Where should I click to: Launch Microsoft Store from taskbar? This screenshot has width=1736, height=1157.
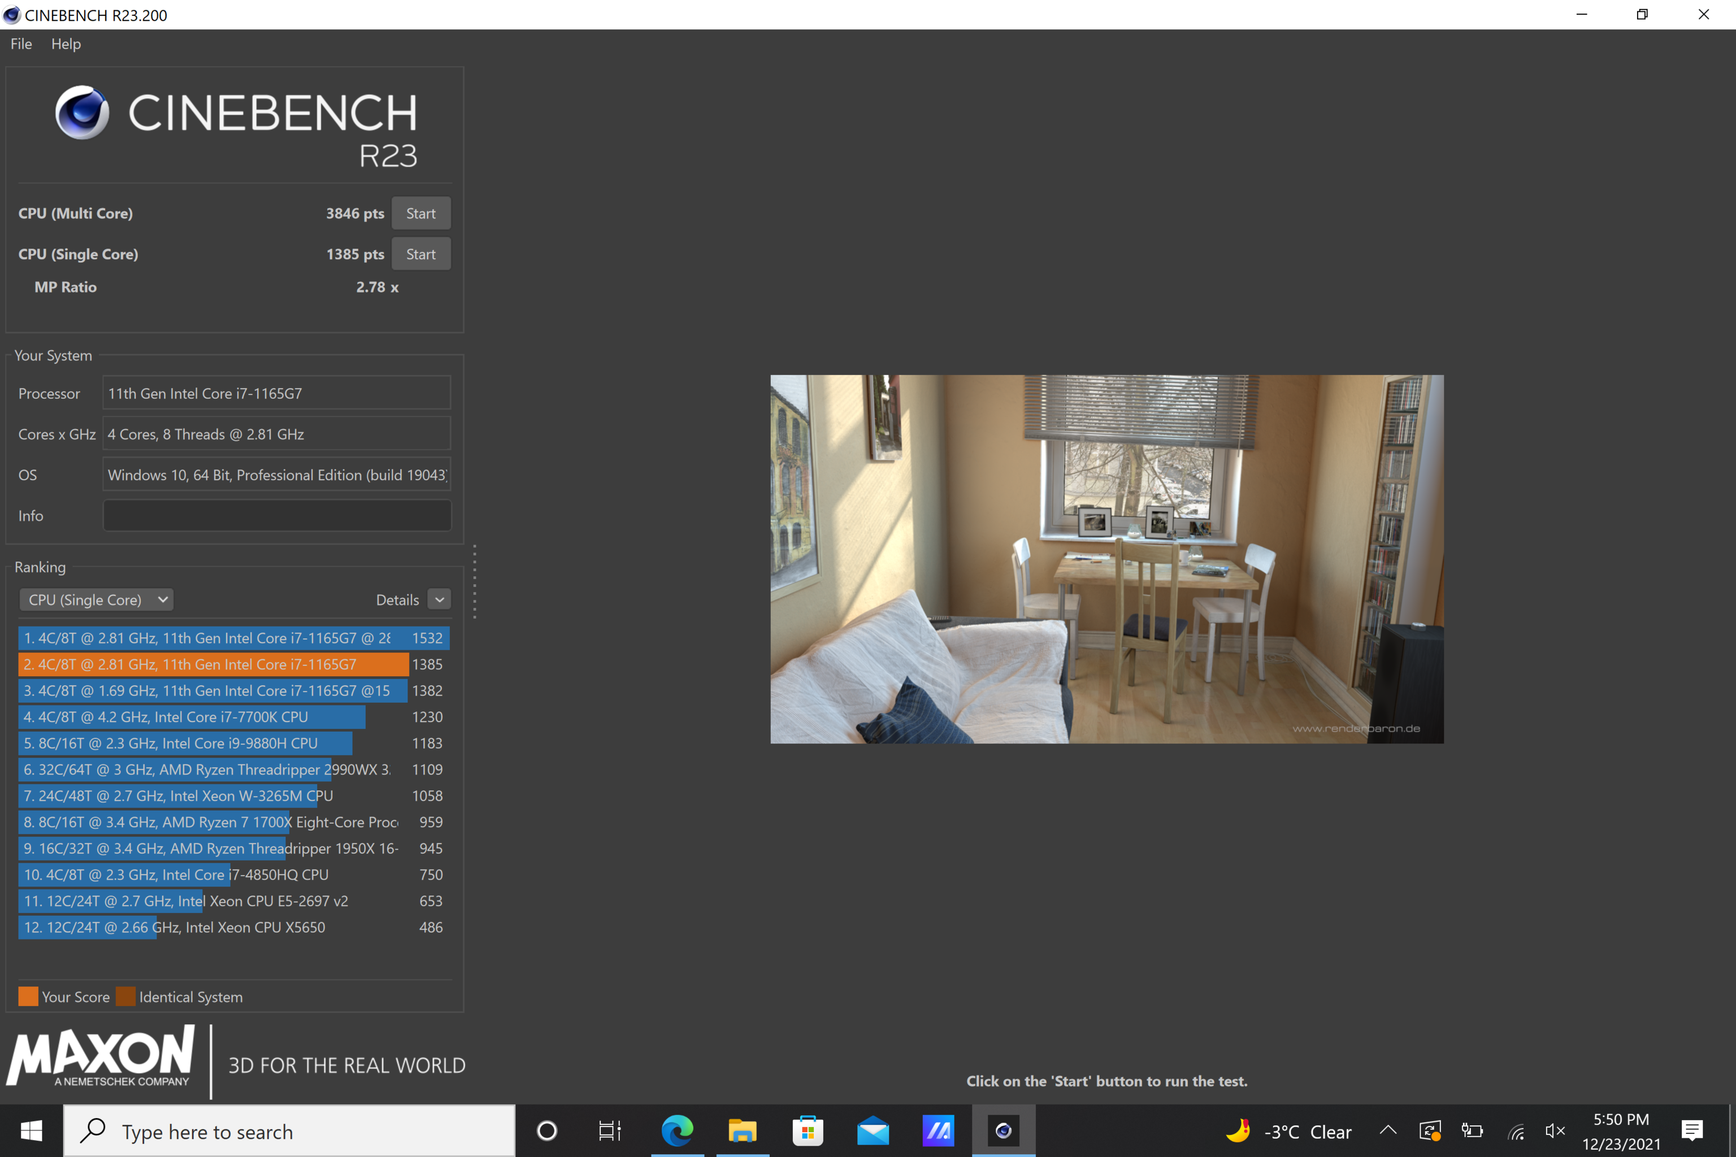808,1130
